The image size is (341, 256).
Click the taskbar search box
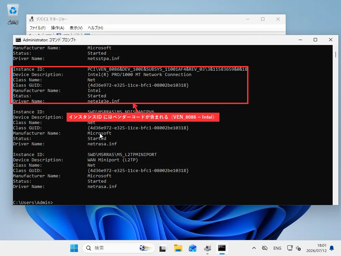tap(119, 248)
